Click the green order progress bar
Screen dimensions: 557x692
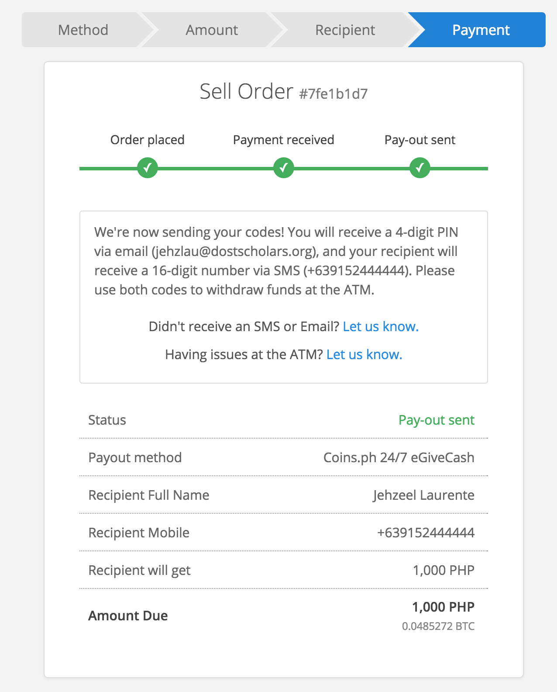point(216,168)
